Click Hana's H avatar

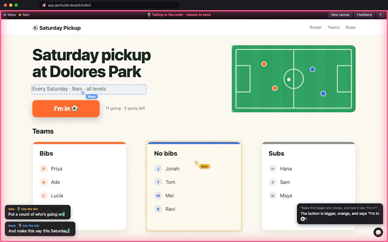273,169
